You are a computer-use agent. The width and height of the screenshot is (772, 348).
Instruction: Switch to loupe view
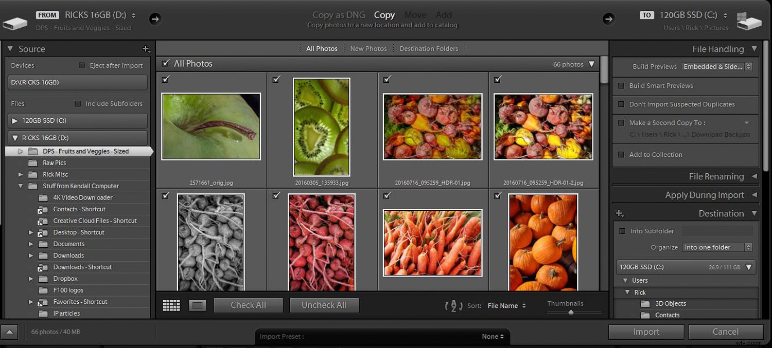(198, 305)
